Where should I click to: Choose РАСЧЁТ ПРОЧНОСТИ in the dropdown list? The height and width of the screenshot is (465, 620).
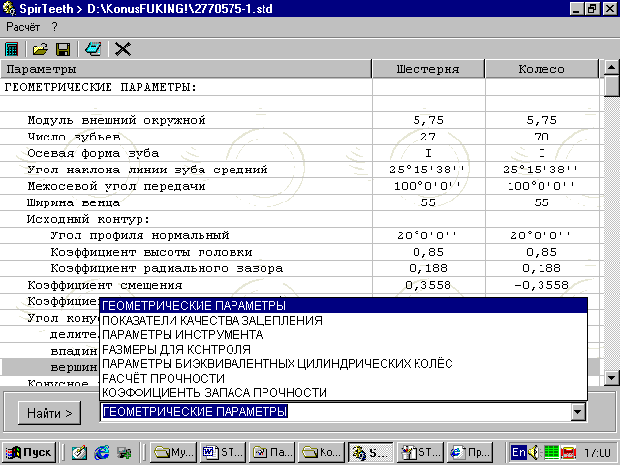[163, 378]
